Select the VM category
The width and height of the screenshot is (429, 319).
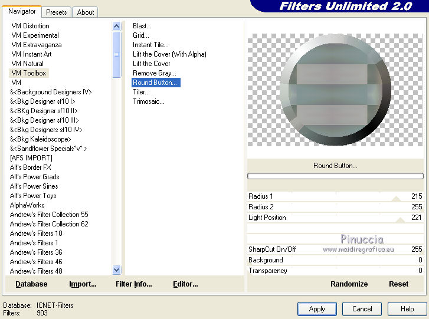16,83
